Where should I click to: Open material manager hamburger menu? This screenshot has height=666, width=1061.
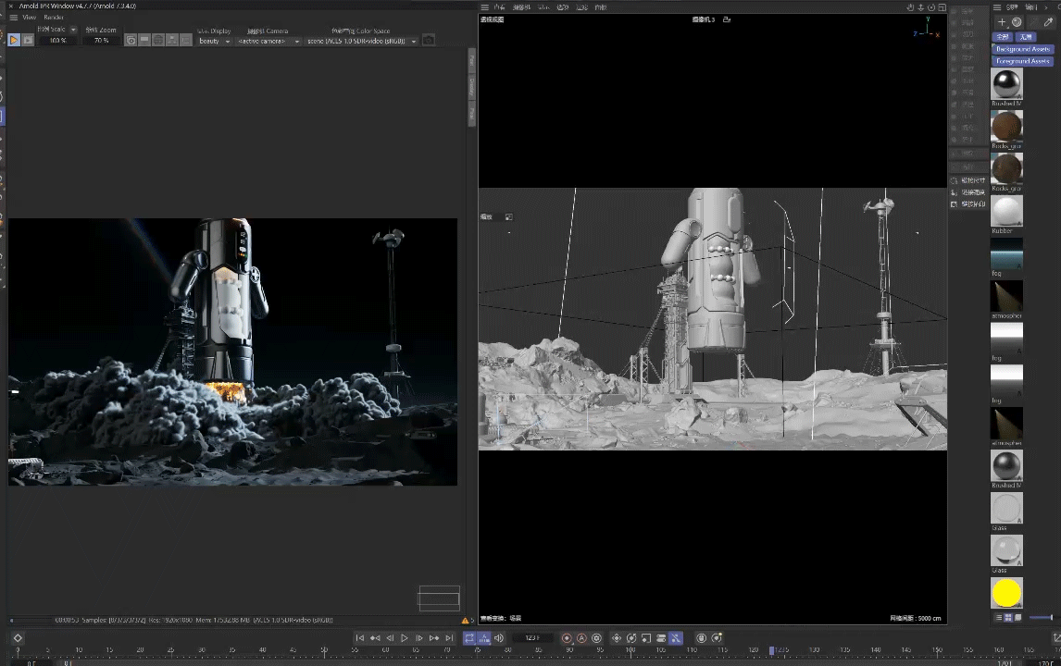point(997,7)
